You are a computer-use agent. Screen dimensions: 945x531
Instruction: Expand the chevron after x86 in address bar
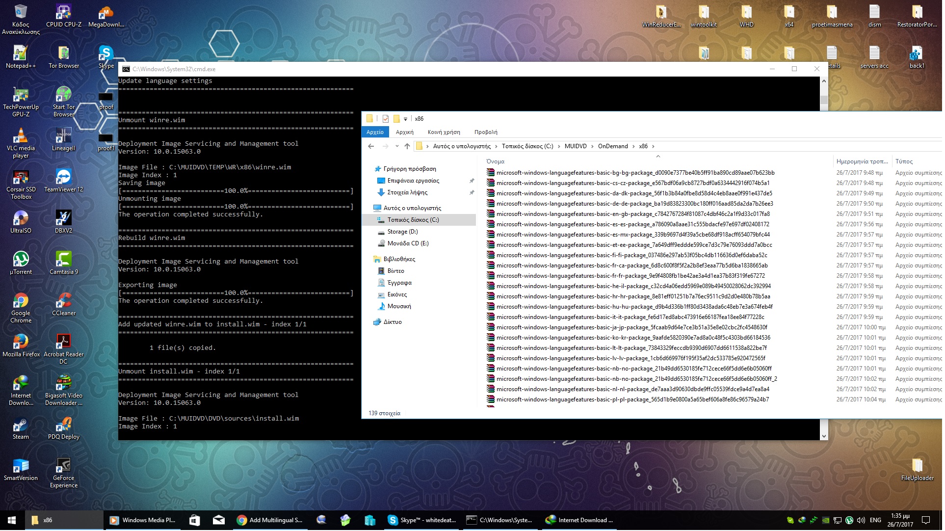655,146
